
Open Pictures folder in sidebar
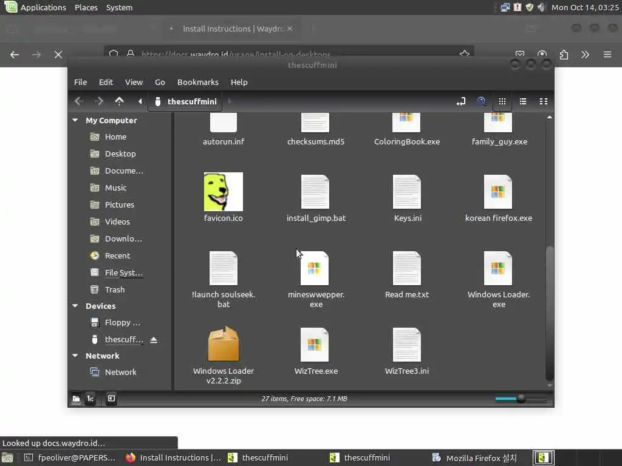coord(120,205)
